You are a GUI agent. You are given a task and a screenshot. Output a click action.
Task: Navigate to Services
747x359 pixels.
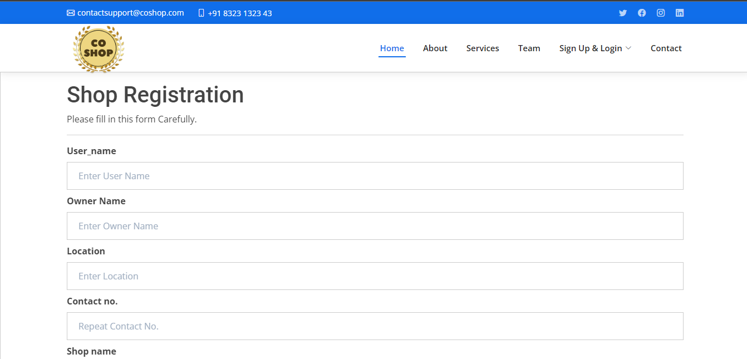(x=483, y=48)
